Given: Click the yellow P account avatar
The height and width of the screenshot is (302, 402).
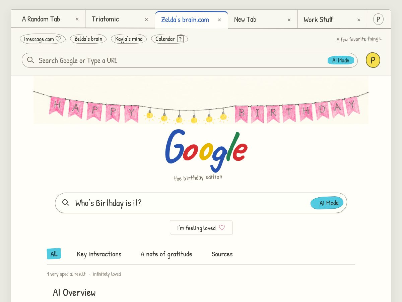Looking at the screenshot, I should [x=373, y=60].
